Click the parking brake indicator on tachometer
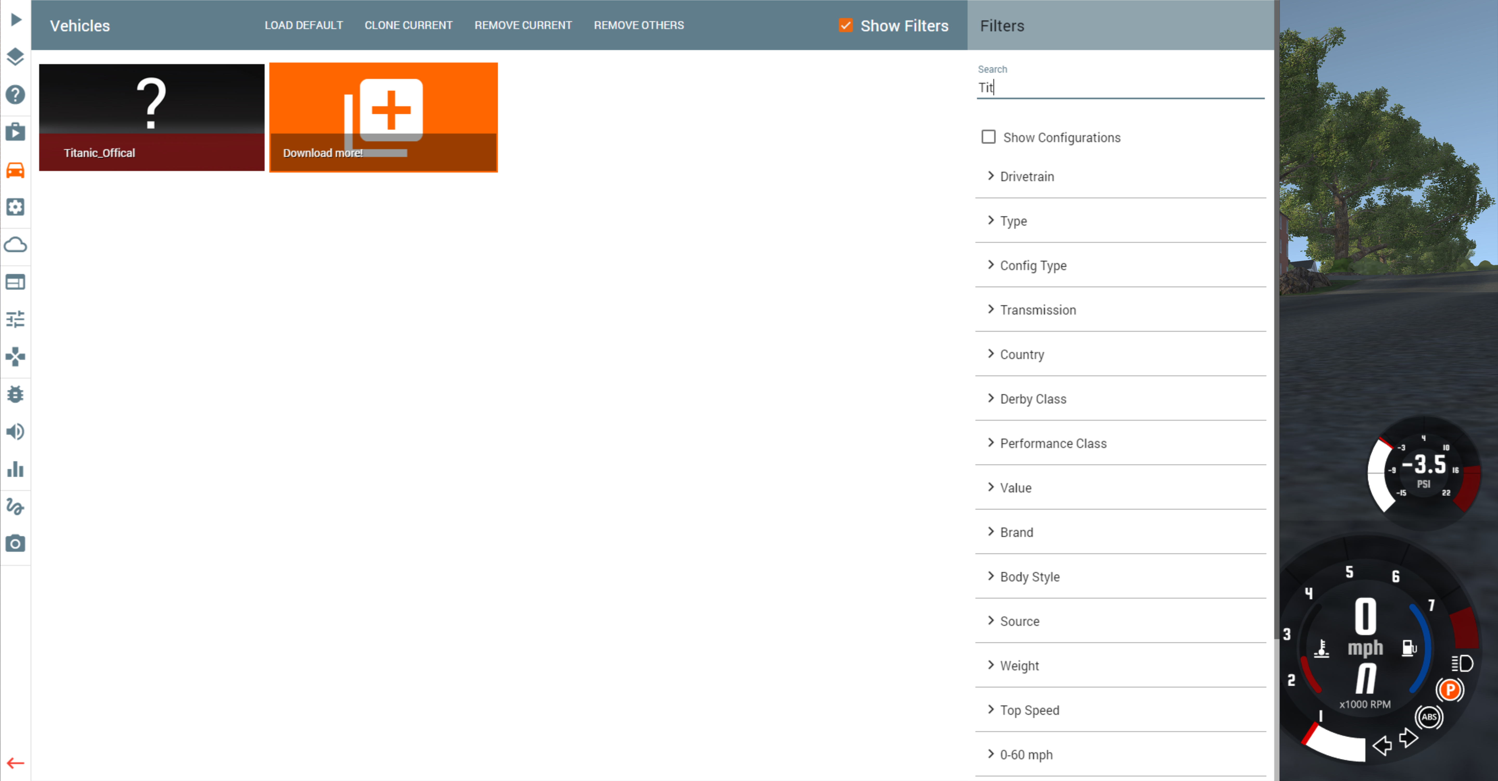1498x781 pixels. [1450, 690]
